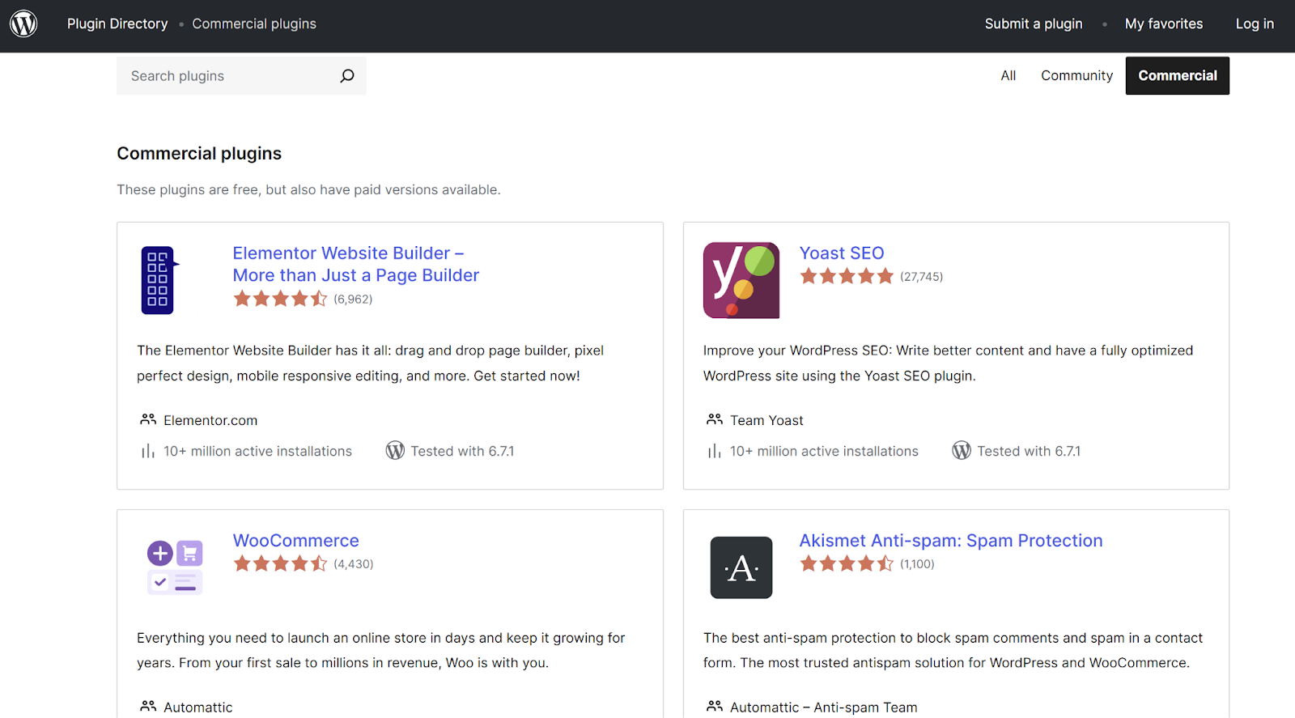Click the Yoast SEO star rating

[846, 277]
